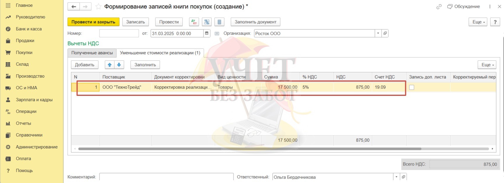The width and height of the screenshot is (504, 183).
Task: Open Главное menu item
Action: (x=24, y=5)
